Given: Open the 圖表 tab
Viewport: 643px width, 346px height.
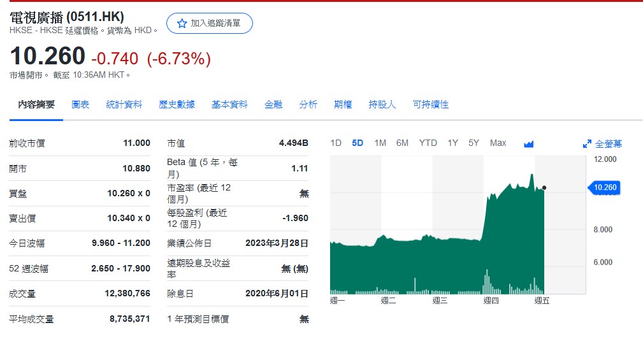Looking at the screenshot, I should (x=80, y=105).
